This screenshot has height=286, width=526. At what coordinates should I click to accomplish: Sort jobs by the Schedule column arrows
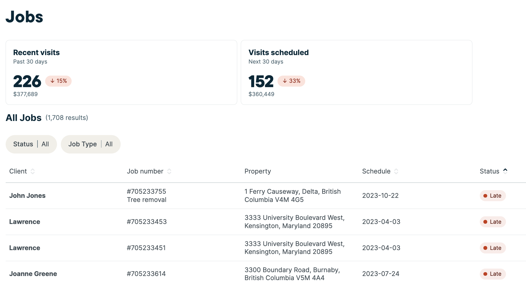click(396, 171)
